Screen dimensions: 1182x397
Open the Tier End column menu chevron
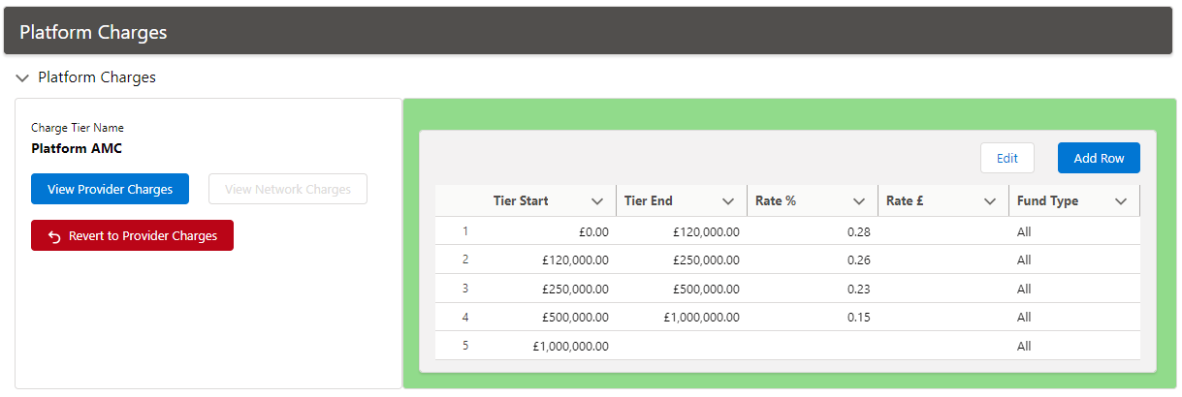click(x=728, y=201)
